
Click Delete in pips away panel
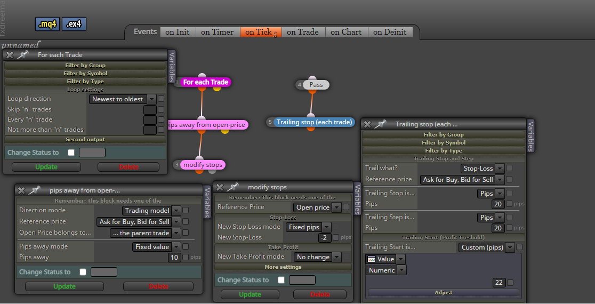pyautogui.click(x=158, y=286)
